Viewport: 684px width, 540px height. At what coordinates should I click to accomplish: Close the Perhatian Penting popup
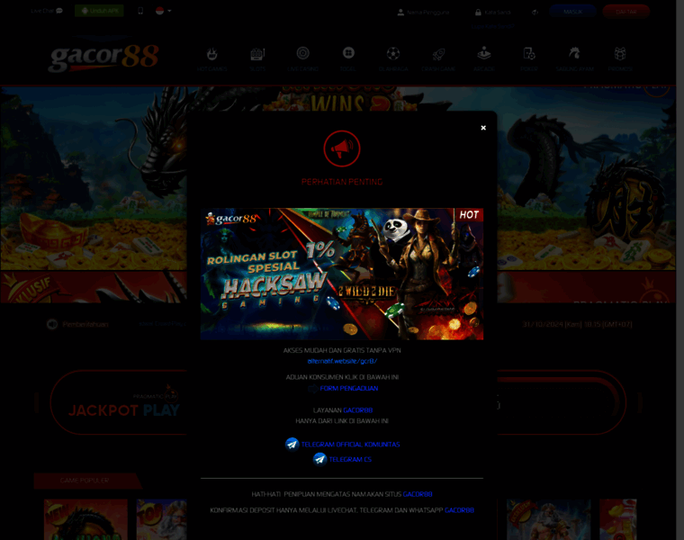483,128
